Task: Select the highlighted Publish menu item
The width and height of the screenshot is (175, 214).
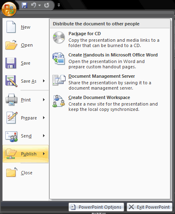Action: click(26, 154)
